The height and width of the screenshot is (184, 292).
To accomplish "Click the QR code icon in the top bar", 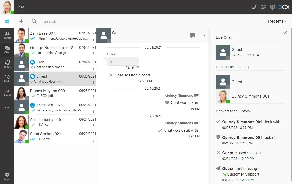I will pyautogui.click(x=263, y=7).
